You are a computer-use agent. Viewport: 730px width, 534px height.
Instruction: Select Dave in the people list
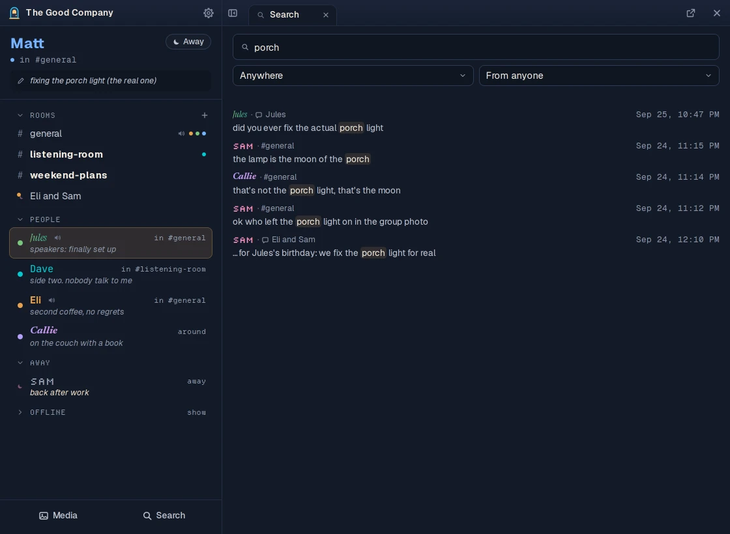tap(111, 274)
